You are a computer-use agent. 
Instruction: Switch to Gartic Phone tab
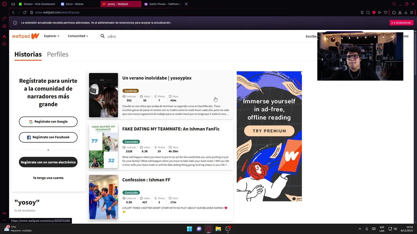(163, 4)
